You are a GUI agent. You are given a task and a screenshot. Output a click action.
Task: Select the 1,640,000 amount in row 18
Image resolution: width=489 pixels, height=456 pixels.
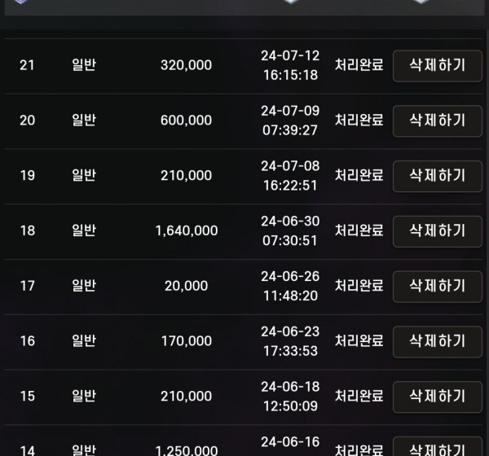[x=187, y=230]
